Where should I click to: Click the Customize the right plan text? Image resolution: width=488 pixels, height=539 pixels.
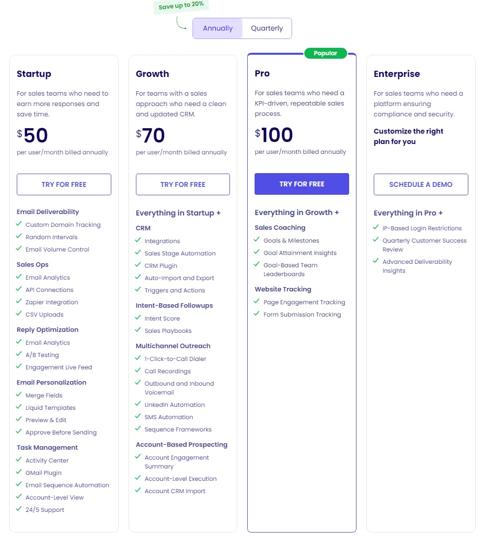coord(408,137)
